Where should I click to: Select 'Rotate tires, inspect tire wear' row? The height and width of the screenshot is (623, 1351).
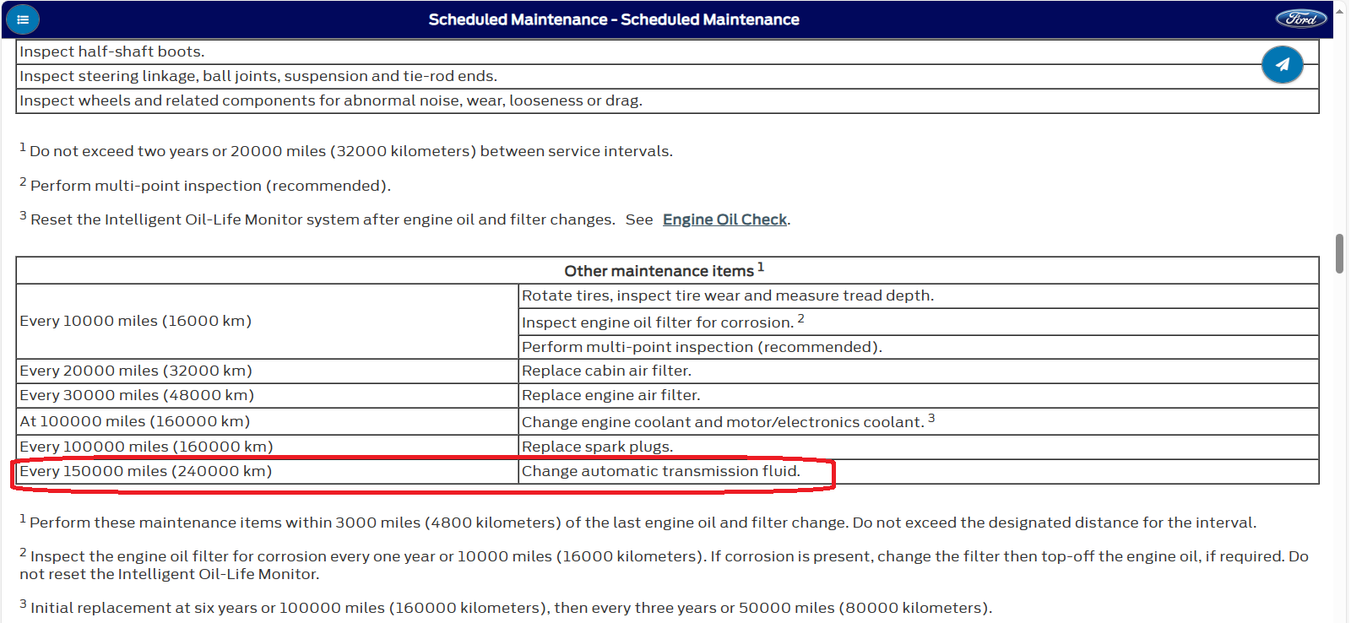click(x=727, y=295)
